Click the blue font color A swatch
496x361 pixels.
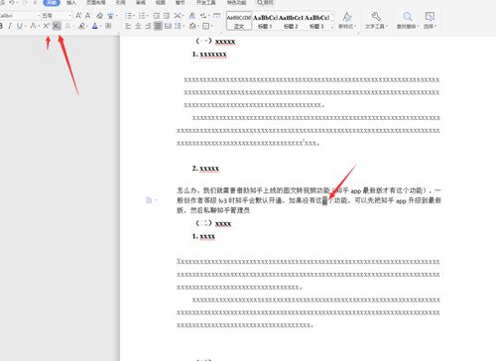tap(95, 26)
